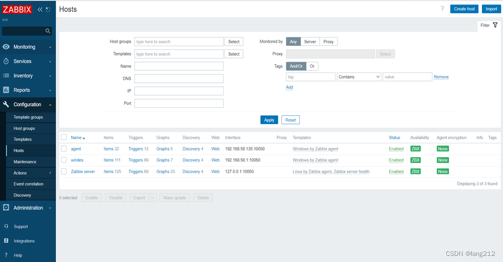
Task: Expand the Inventory menu
Action: (50, 76)
